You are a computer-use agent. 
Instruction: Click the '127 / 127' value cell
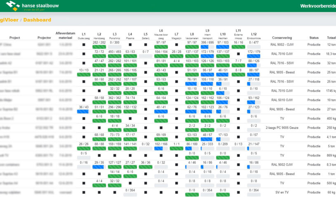[x=115, y=163]
